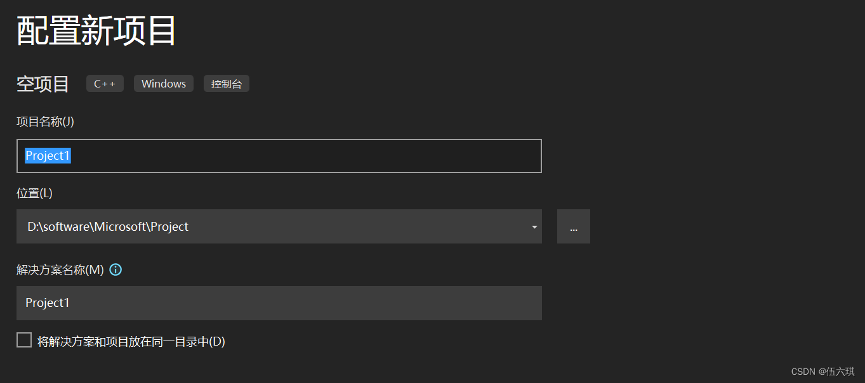Viewport: 865px width, 383px height.
Task: Click the CSDN @伍六琪 watermark
Action: point(823,372)
